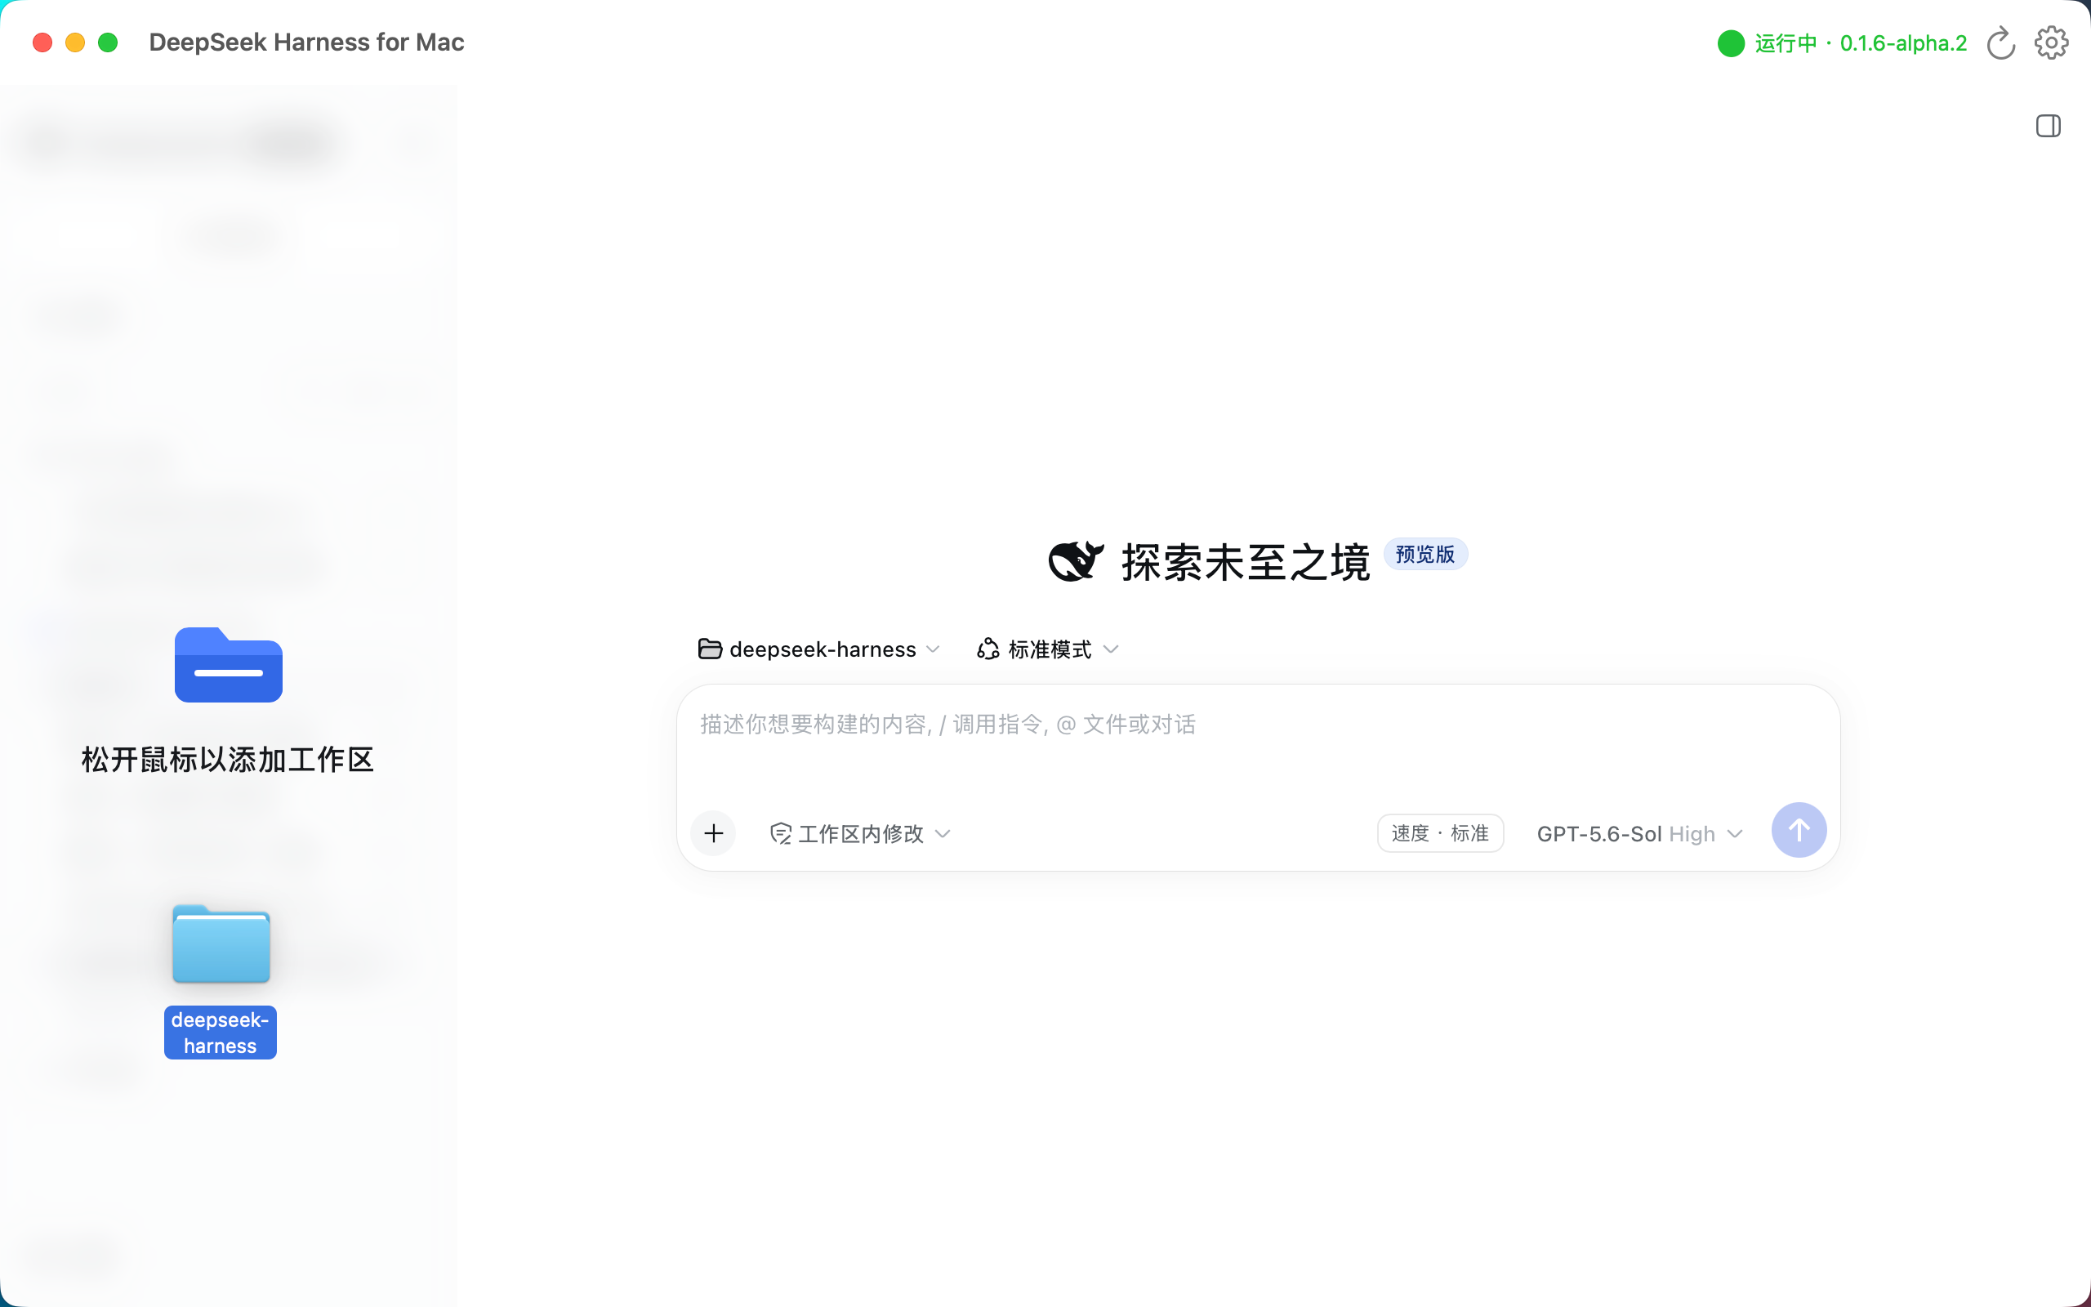Viewport: 2091px width, 1307px height.
Task: Click the dragged deepseek-harness folder icon
Action: [x=221, y=944]
